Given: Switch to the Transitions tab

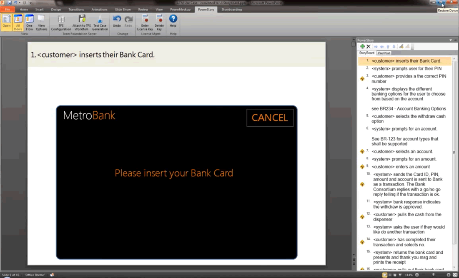Looking at the screenshot, I should pos(76,9).
